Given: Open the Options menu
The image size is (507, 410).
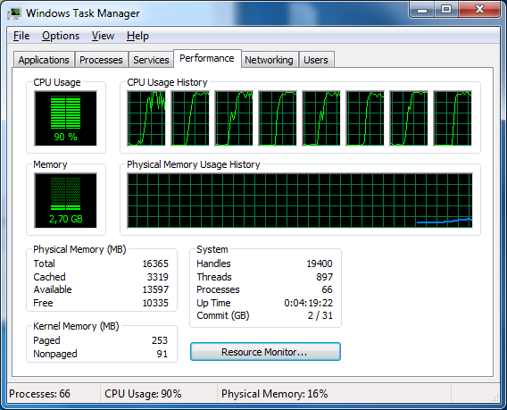Looking at the screenshot, I should pyautogui.click(x=61, y=36).
